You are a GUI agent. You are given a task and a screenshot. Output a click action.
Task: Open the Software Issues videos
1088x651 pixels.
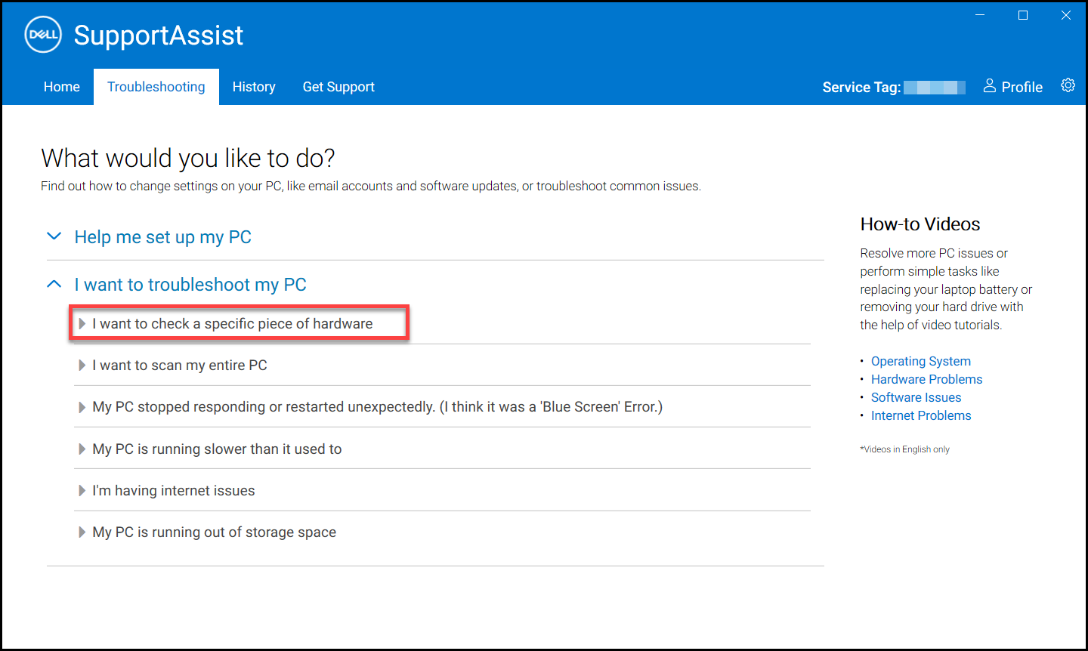(x=916, y=397)
